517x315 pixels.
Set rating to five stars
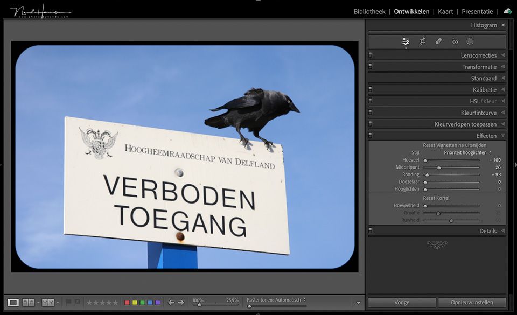click(x=115, y=303)
